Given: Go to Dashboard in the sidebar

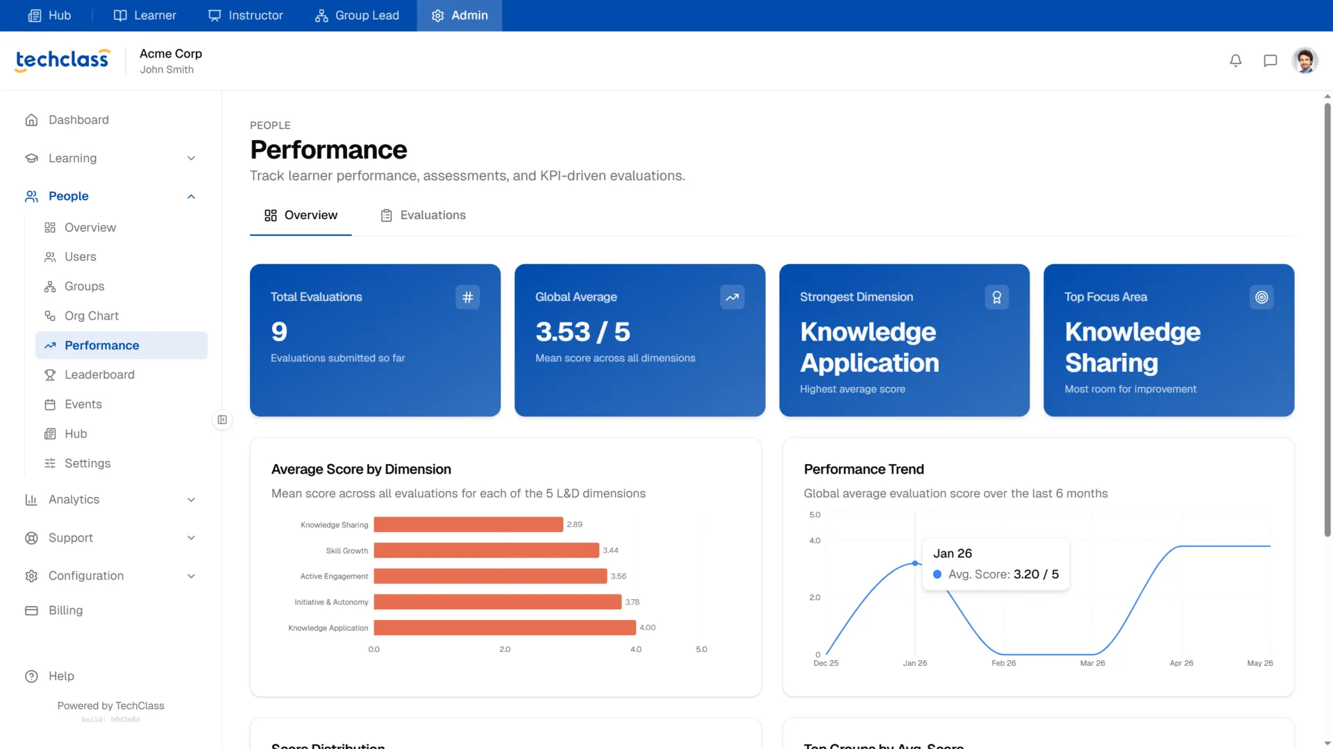Looking at the screenshot, I should (111, 120).
